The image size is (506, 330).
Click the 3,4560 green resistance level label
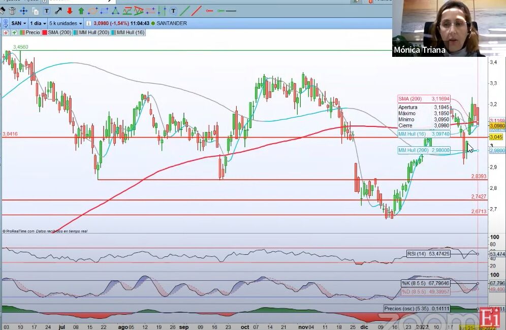pyautogui.click(x=20, y=47)
